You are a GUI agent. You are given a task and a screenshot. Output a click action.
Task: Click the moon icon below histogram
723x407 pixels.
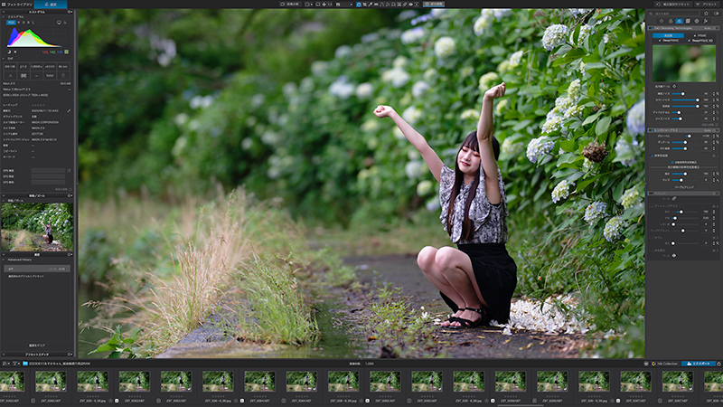(9, 52)
